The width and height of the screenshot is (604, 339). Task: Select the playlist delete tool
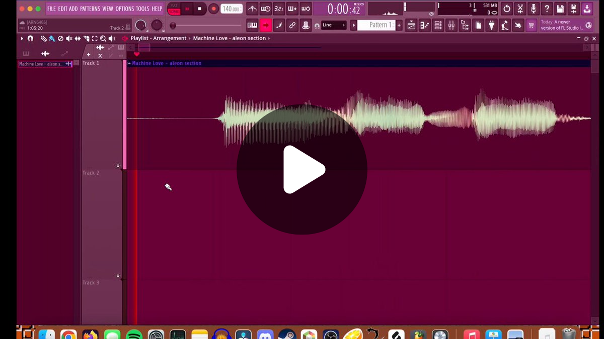60,38
